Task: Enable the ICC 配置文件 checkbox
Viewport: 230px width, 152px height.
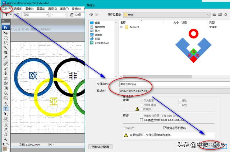Action: point(141,120)
